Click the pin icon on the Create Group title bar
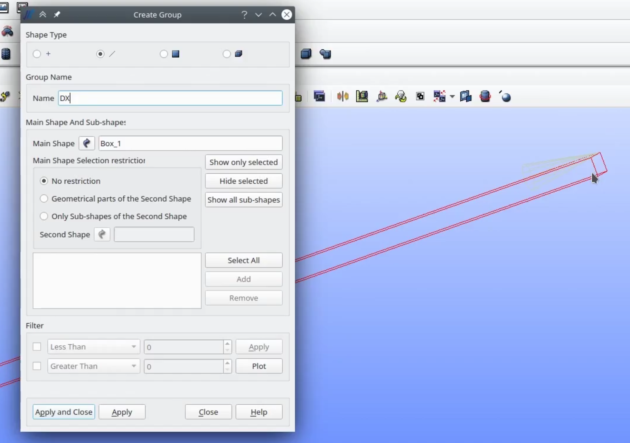 [57, 15]
